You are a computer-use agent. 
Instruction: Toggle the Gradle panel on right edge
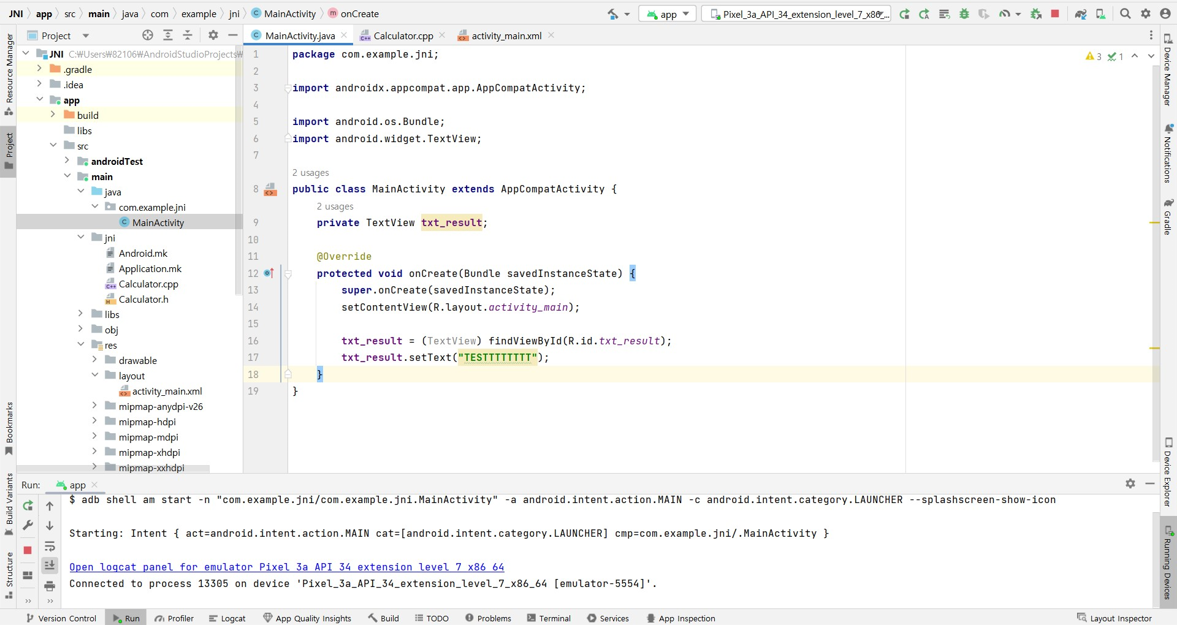tap(1168, 217)
